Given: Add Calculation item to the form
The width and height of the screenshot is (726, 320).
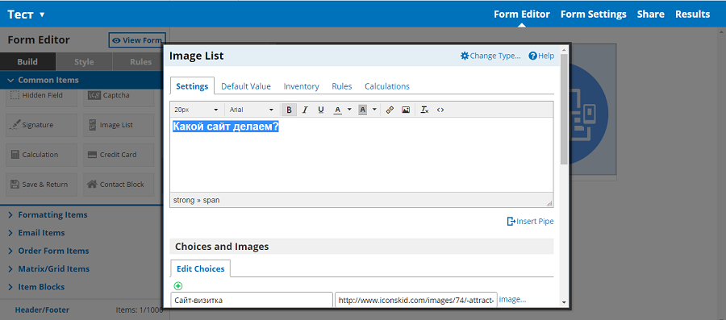Looking at the screenshot, I should point(41,155).
